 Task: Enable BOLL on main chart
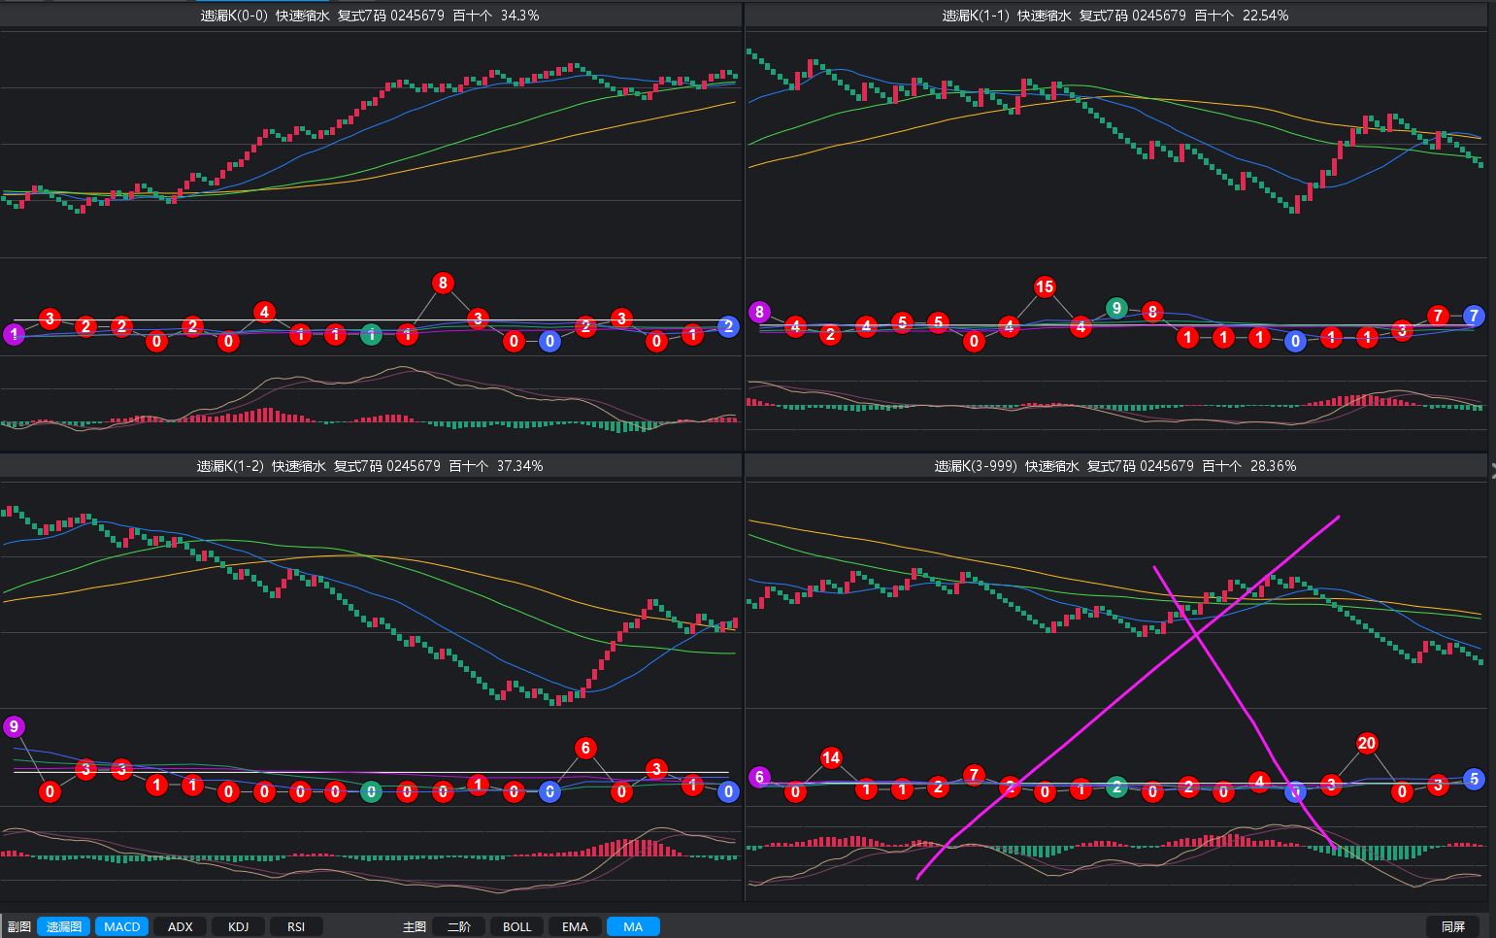(x=516, y=926)
